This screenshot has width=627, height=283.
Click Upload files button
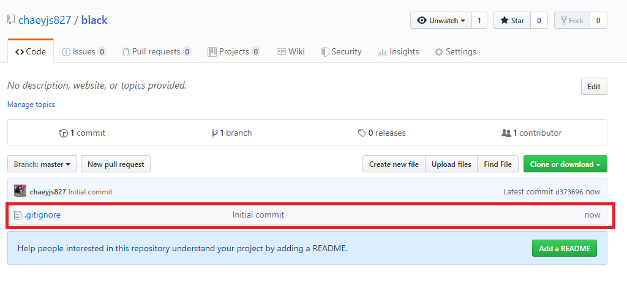pos(451,164)
